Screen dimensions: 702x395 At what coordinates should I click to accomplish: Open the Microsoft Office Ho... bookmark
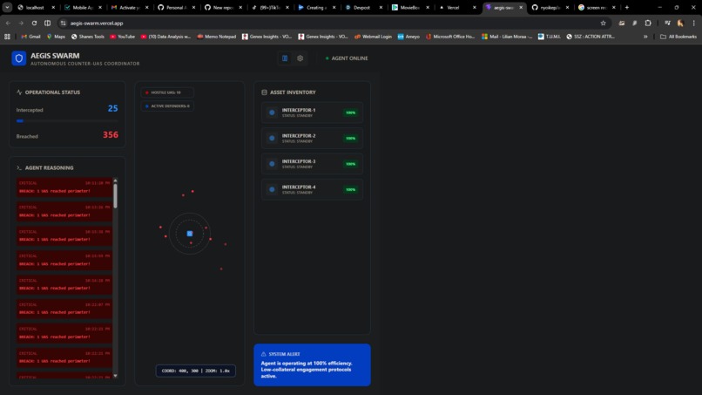coord(450,37)
